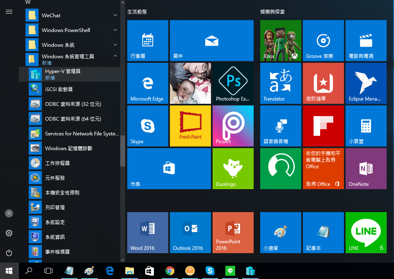394x279 pixels.
Task: Open Voice Recorder tile (語音錄音機)
Action: pos(280,126)
